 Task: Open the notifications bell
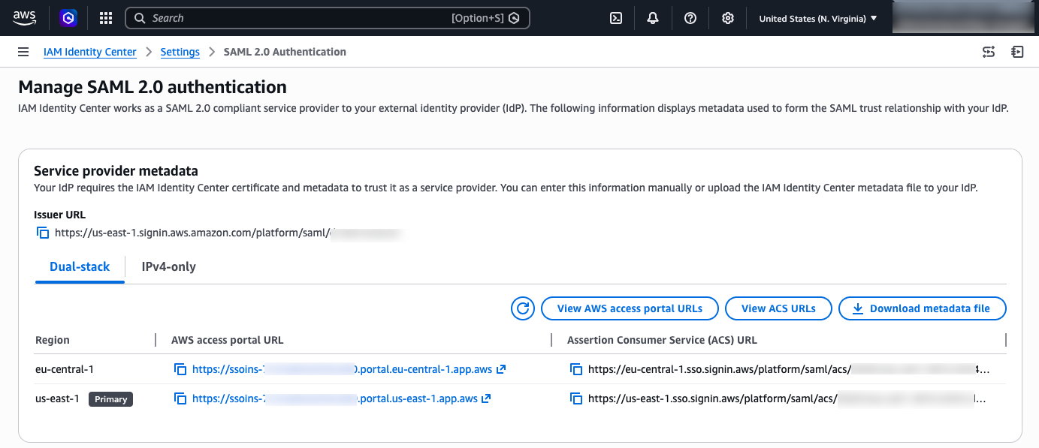(653, 18)
